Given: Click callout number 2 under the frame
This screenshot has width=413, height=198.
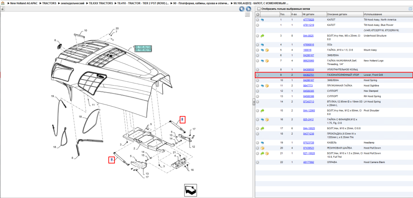Looking at the screenshot, I should 134,149.
